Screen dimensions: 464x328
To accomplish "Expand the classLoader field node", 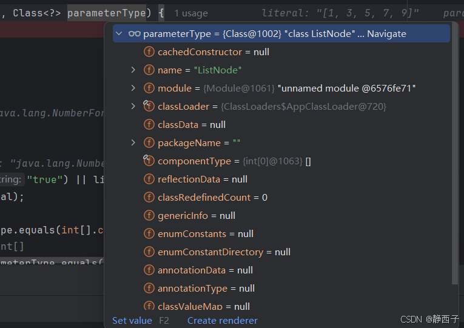I will [133, 107].
